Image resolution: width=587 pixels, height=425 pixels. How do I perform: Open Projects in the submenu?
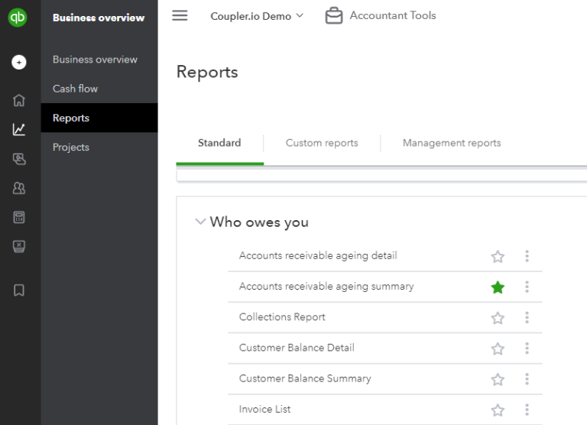tap(71, 148)
